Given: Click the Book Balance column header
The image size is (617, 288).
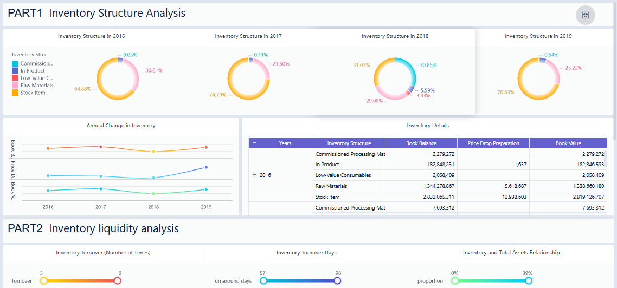Looking at the screenshot, I should [421, 143].
